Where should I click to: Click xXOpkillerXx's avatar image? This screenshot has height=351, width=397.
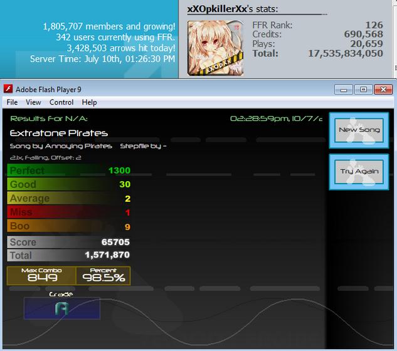(216, 48)
